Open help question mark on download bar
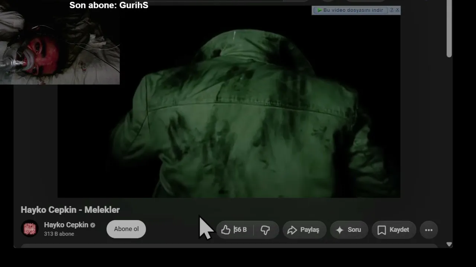This screenshot has height=267, width=476. 391,10
